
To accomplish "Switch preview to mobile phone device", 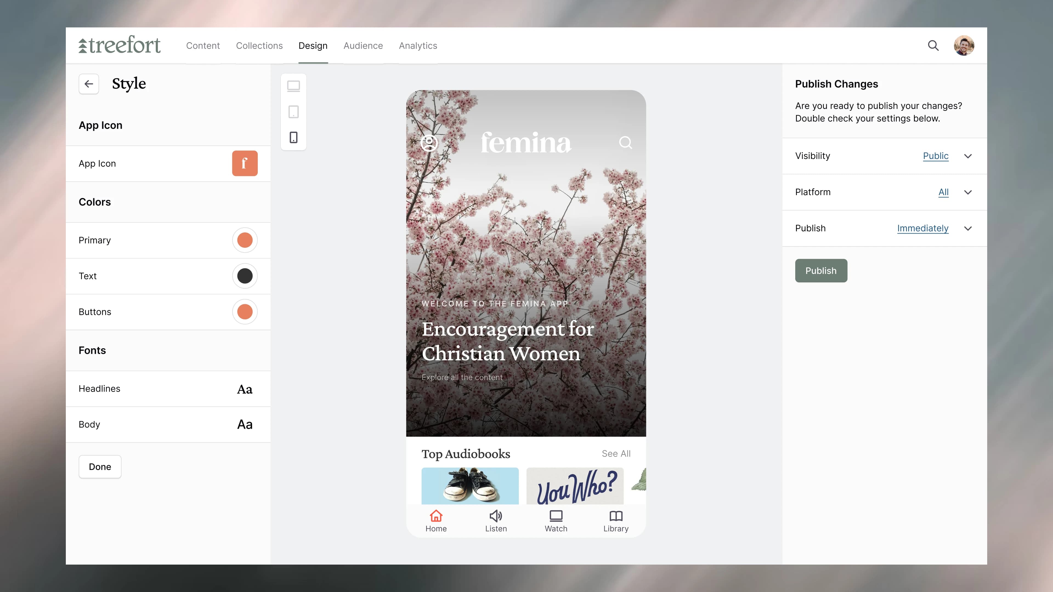I will [293, 137].
